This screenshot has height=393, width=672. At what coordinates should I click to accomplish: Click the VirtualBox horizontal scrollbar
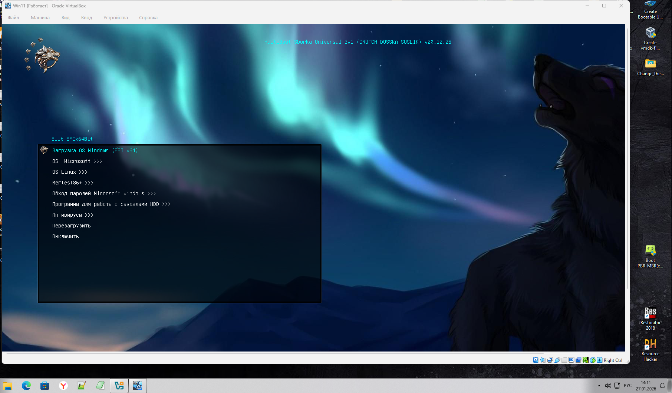275,354
